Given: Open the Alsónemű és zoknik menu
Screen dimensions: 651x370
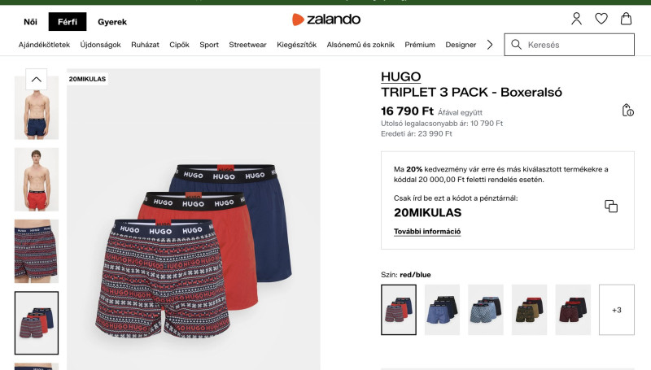Looking at the screenshot, I should click(x=360, y=45).
